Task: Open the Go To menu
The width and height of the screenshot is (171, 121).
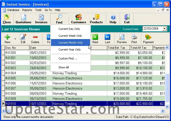Action: click(x=48, y=10)
